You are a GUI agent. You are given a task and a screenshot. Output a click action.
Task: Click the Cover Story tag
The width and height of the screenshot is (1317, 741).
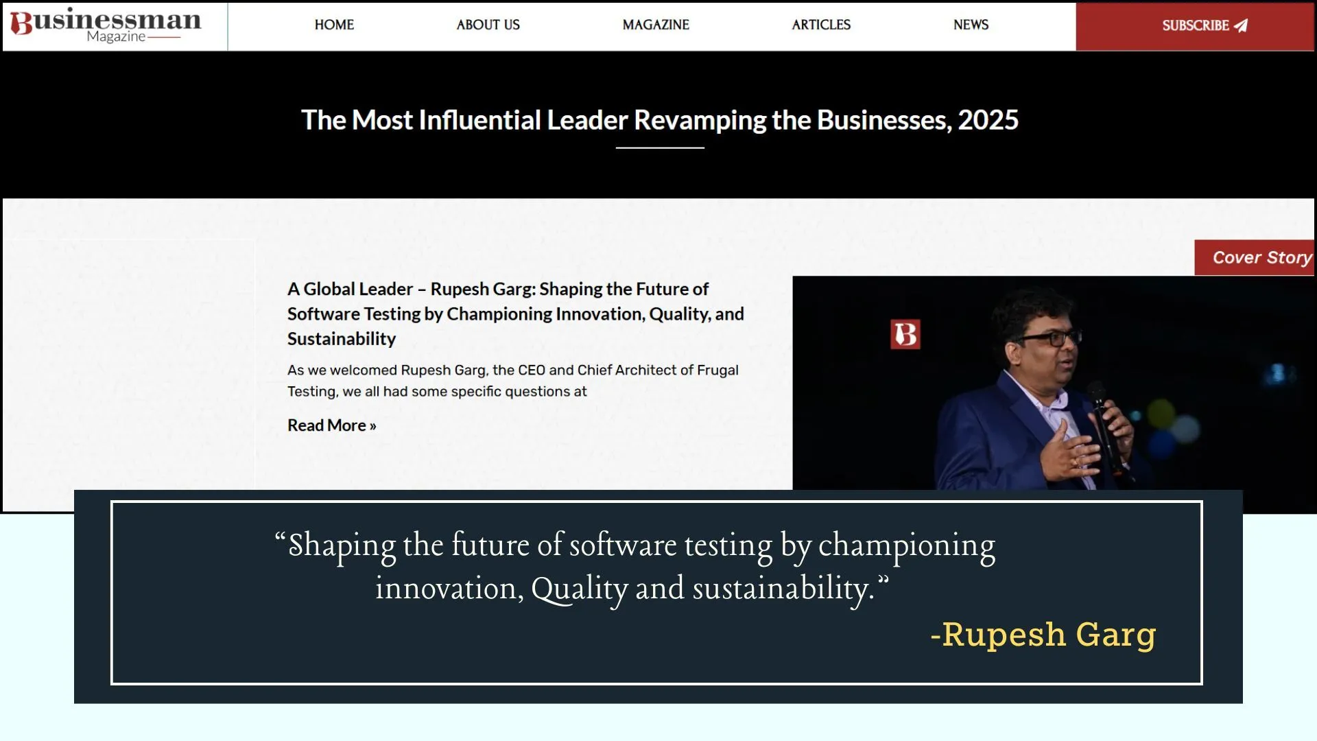[1255, 257]
